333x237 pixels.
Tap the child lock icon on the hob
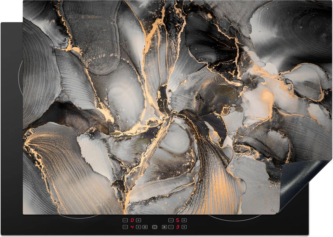tap(145, 227)
